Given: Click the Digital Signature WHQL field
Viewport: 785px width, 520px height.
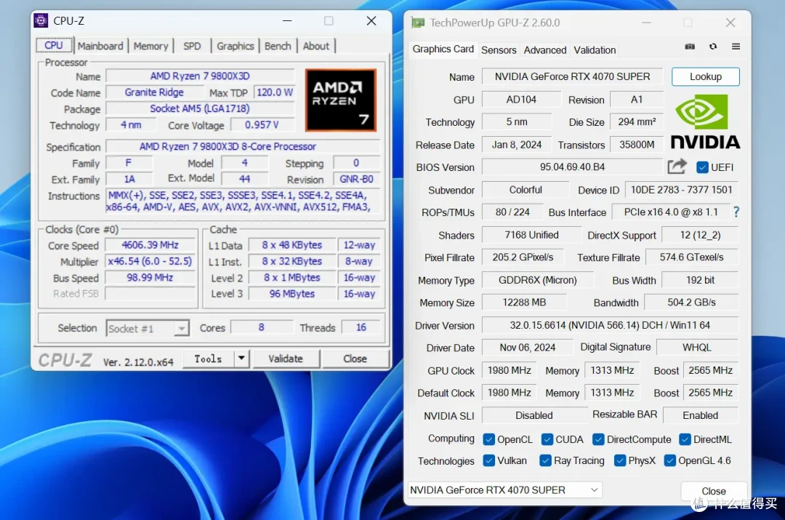Looking at the screenshot, I should (697, 347).
